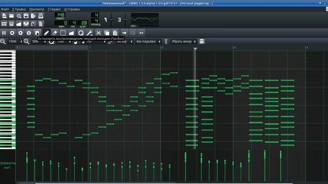Click the quantize Q button in edit toolbar
328x184 pixels.
[x=81, y=33]
